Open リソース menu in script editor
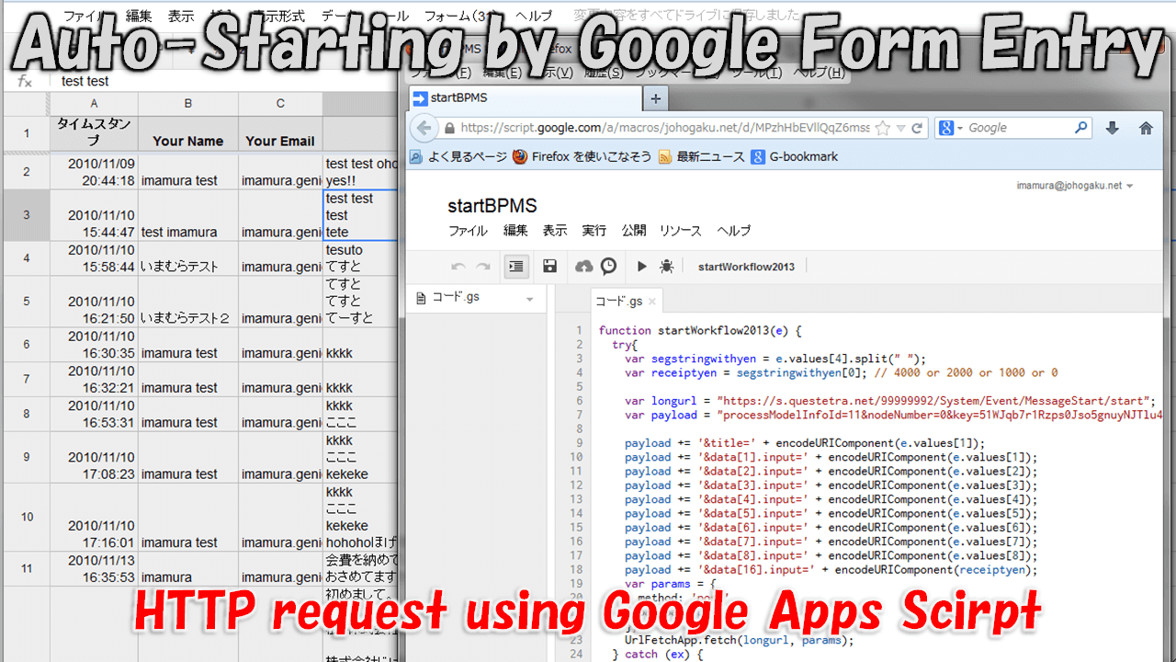The width and height of the screenshot is (1176, 662). [x=681, y=231]
